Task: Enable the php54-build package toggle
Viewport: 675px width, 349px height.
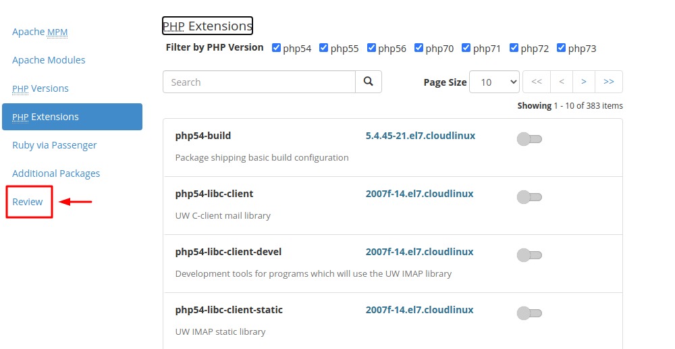Action: (x=529, y=139)
